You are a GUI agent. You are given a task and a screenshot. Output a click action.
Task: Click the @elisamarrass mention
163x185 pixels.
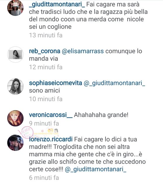[83, 51]
